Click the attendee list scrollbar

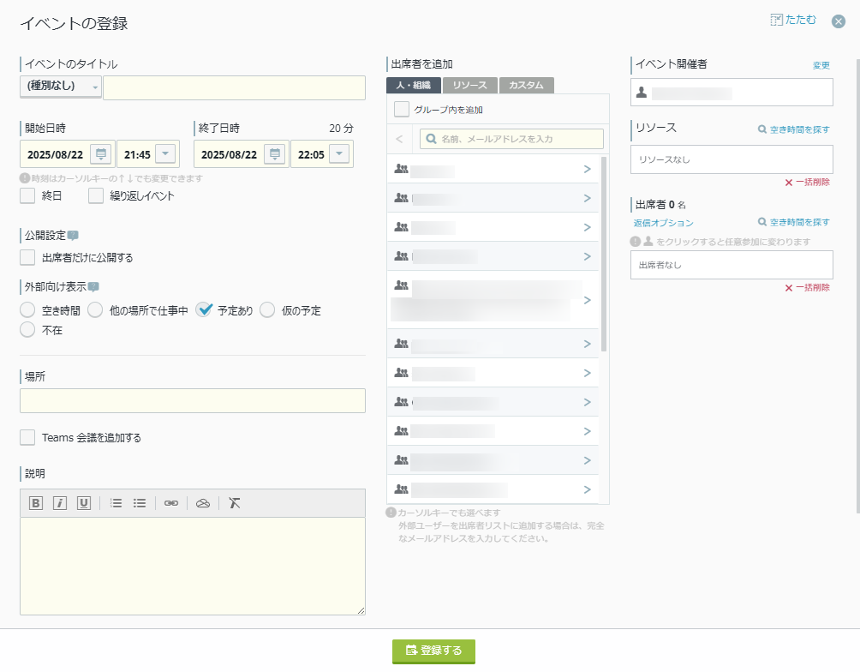604,254
